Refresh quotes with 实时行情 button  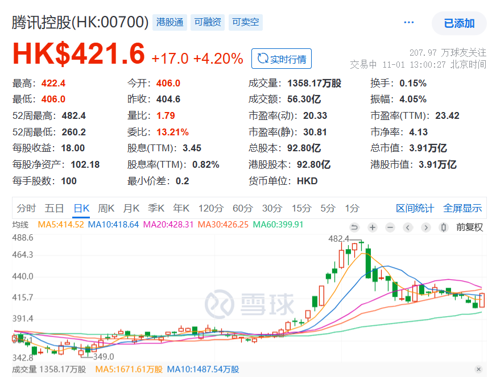click(282, 59)
